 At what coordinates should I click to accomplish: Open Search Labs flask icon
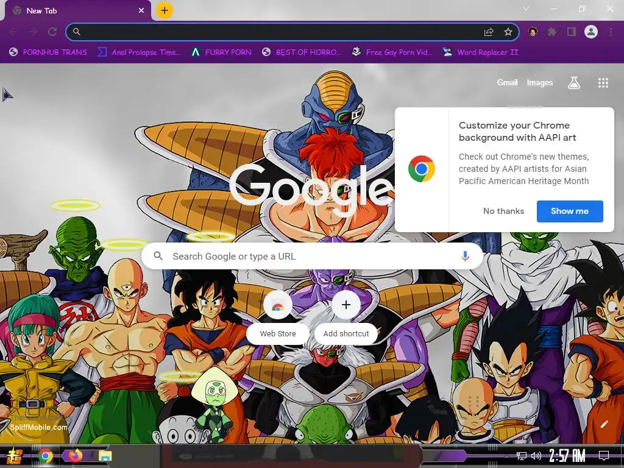(574, 83)
